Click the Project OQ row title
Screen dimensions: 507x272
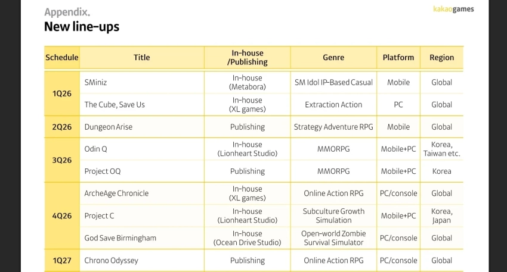(103, 171)
